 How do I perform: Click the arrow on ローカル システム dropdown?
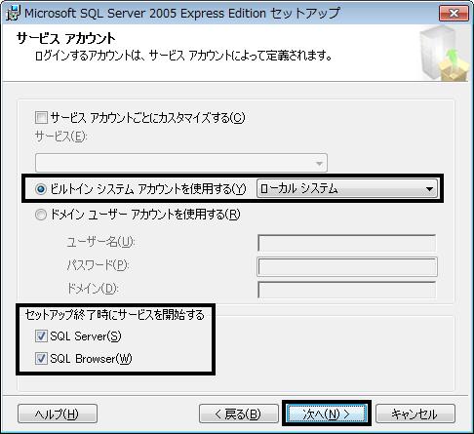point(429,189)
